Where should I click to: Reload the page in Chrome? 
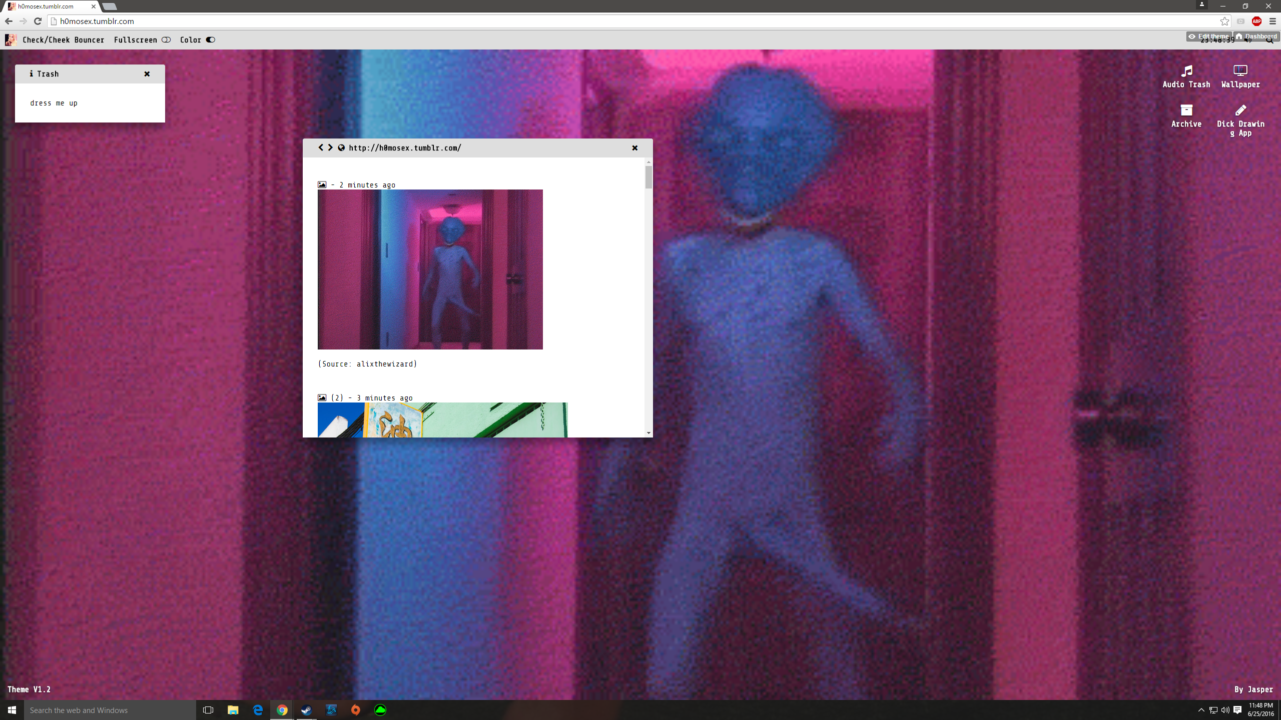pos(38,21)
